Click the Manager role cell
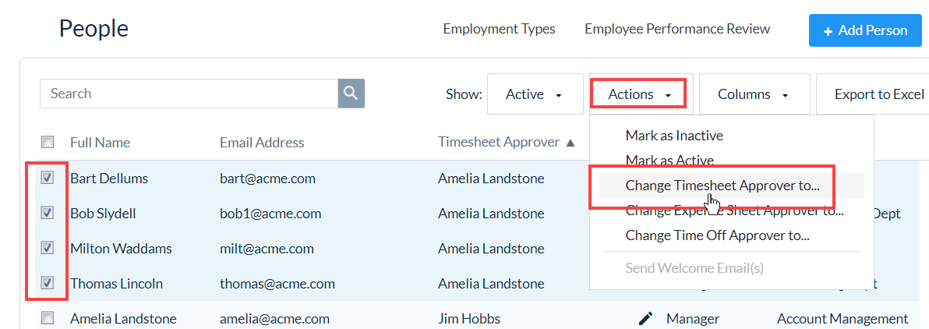929x329 pixels. pos(693,319)
